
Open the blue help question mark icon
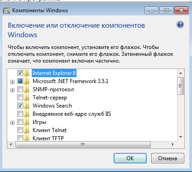click(x=180, y=25)
